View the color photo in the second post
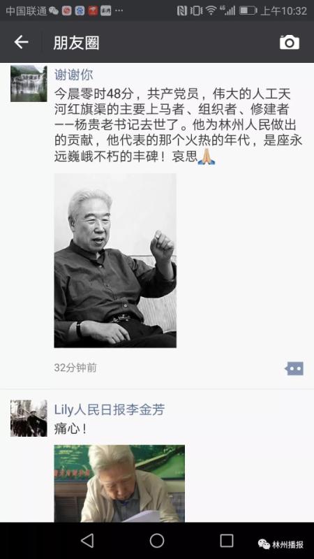314x559 pixels. pyautogui.click(x=119, y=484)
